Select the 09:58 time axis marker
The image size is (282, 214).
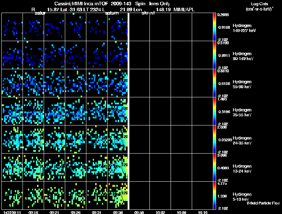[139, 212]
